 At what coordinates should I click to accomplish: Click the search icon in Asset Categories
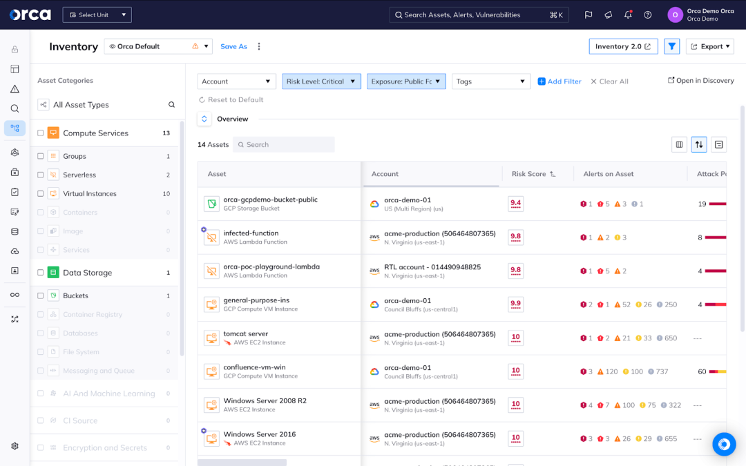(172, 105)
